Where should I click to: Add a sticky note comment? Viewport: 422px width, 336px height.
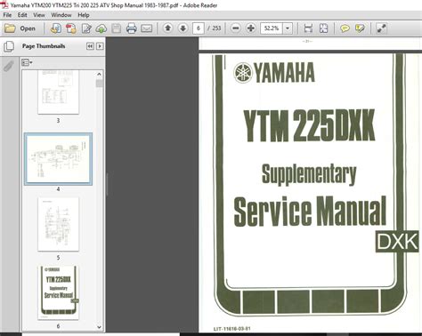345,28
